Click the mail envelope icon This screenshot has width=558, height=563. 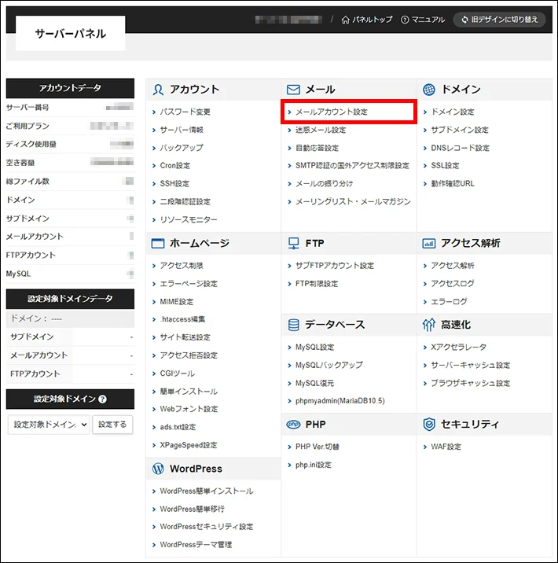293,90
